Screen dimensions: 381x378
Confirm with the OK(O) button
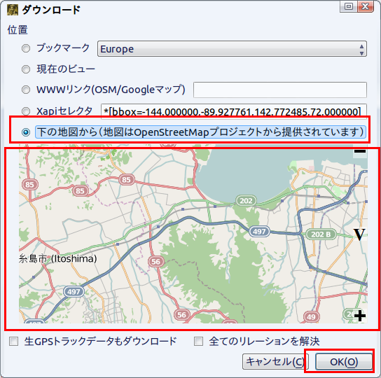coord(344,361)
